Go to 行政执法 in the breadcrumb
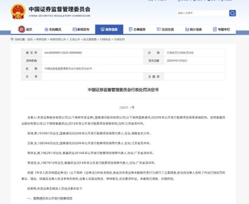This screenshot has height=204, width=249. click(x=105, y=39)
